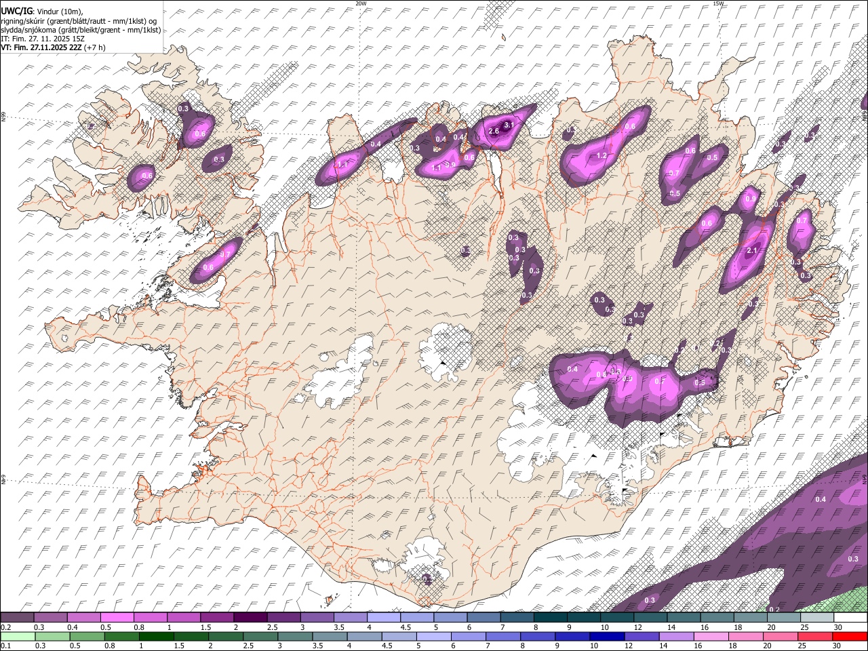Click the 'rigning/skúrir' legend description line

tap(79, 21)
